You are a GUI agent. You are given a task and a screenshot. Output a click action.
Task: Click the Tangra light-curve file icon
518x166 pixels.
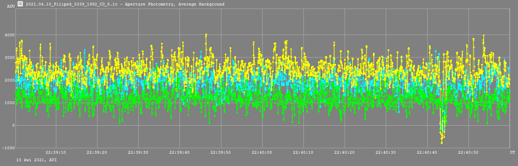[20, 4]
